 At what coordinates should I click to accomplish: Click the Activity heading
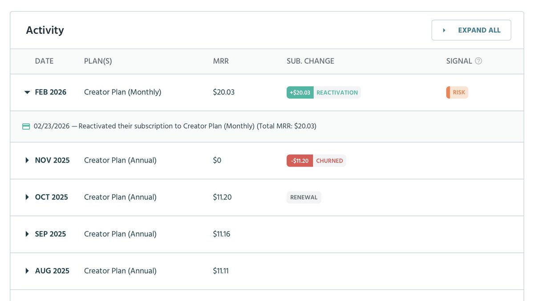click(45, 30)
